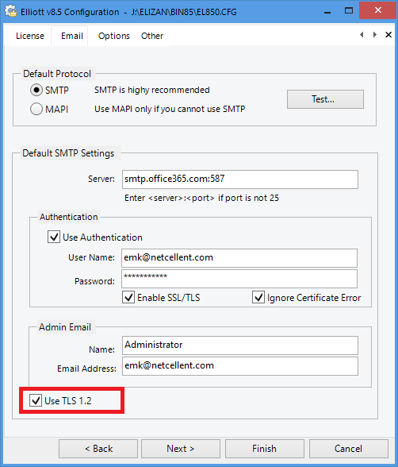Screen dimensions: 398x467
Task: Minimize the configuration window
Action: coord(327,12)
